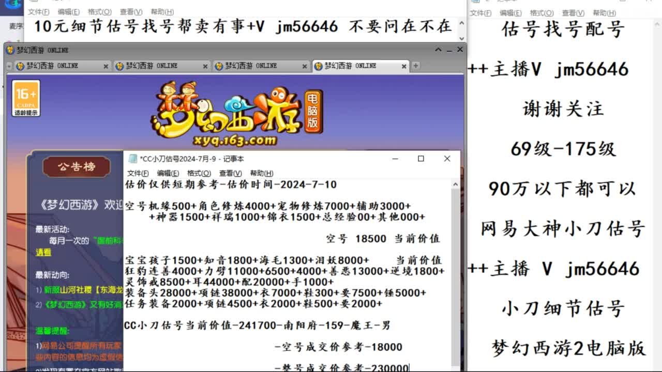Click line CC小刀估号当前价值-241700-南阳府
This screenshot has width=662, height=372.
(258, 326)
